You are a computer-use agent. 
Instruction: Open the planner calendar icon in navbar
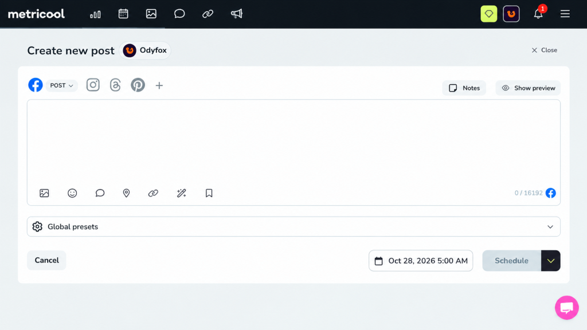click(x=123, y=14)
